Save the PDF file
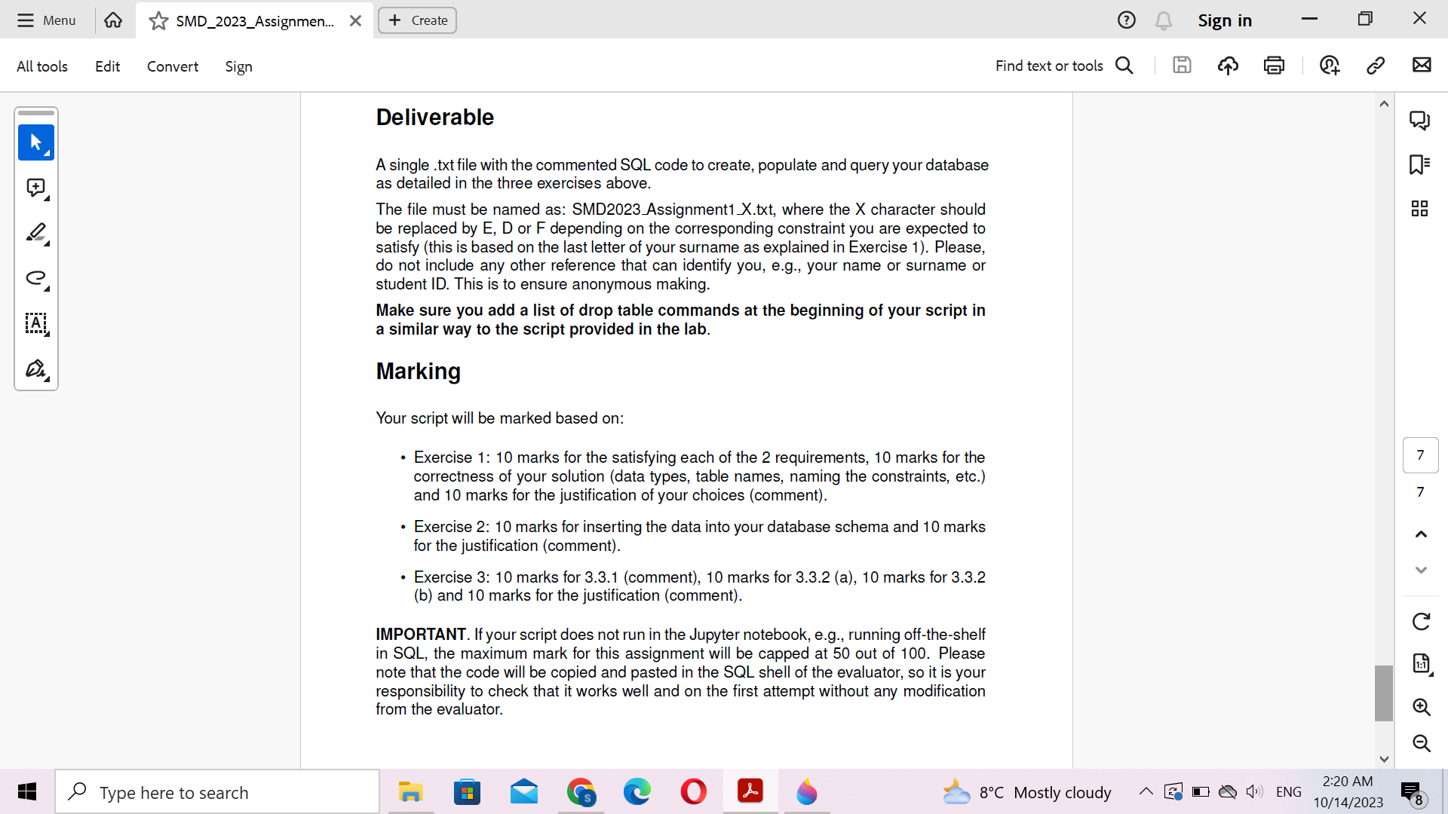Image resolution: width=1448 pixels, height=814 pixels. pyautogui.click(x=1182, y=65)
